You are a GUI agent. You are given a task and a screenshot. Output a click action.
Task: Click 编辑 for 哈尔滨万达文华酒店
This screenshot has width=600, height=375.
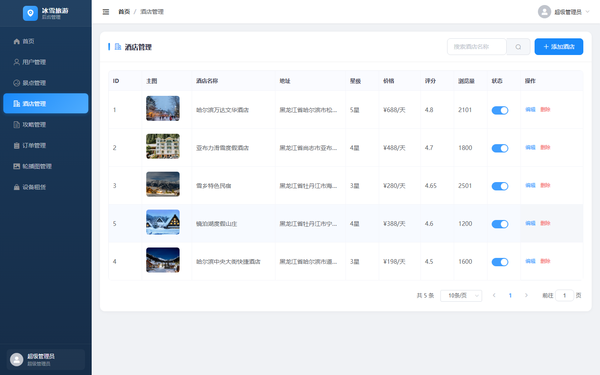pos(530,110)
